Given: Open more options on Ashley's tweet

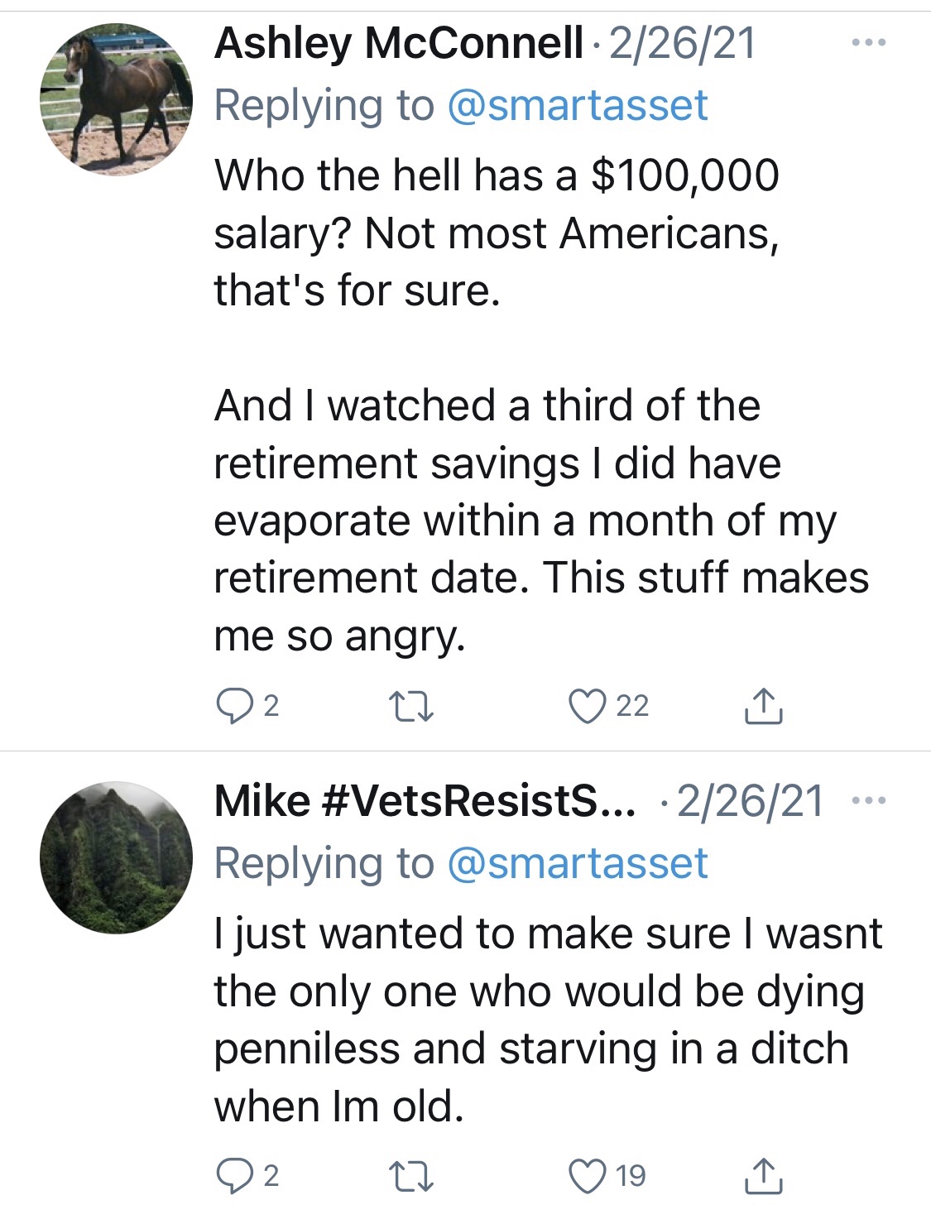Looking at the screenshot, I should click(x=868, y=42).
